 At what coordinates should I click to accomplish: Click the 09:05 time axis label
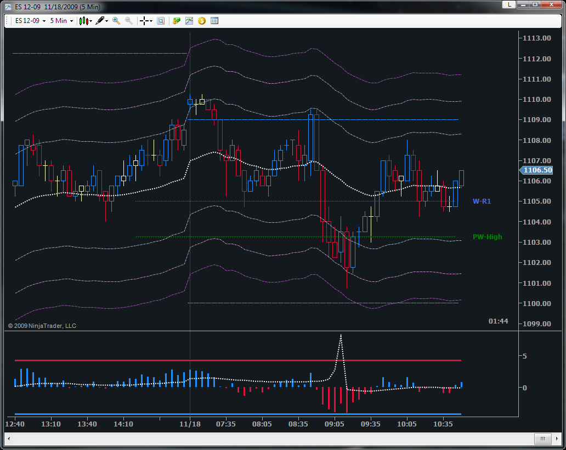click(334, 424)
